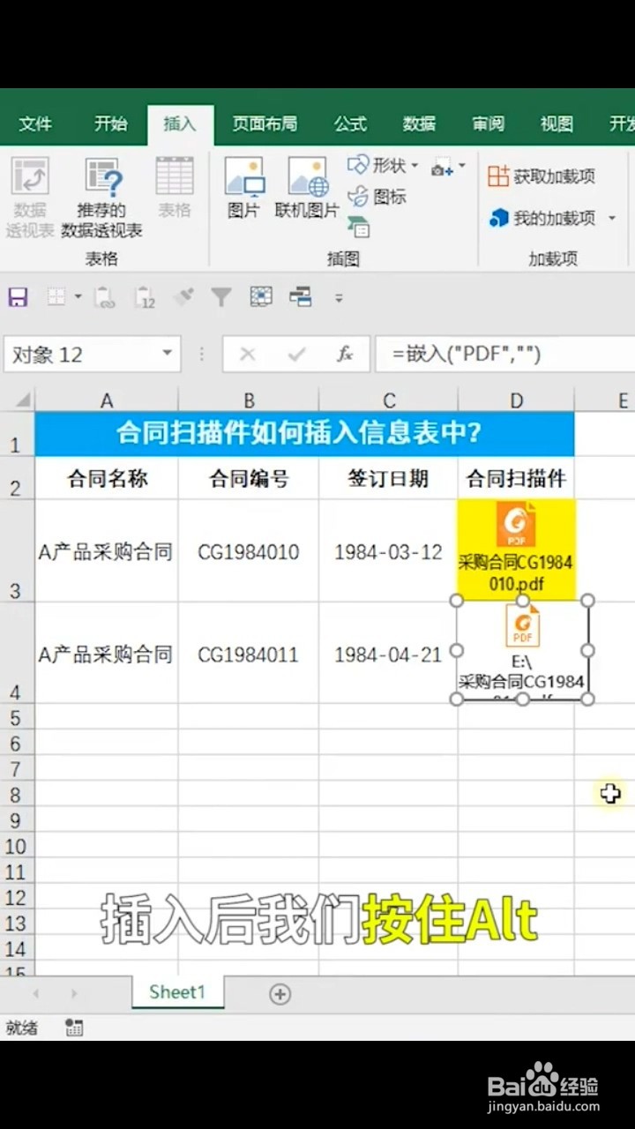
Task: Switch to the 公式 tab
Action: pos(349,124)
